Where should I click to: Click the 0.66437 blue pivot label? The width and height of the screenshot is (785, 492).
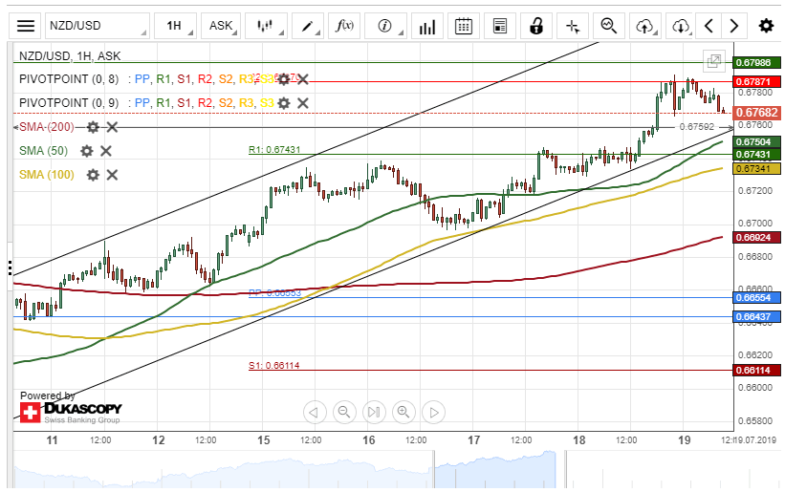[x=756, y=317]
